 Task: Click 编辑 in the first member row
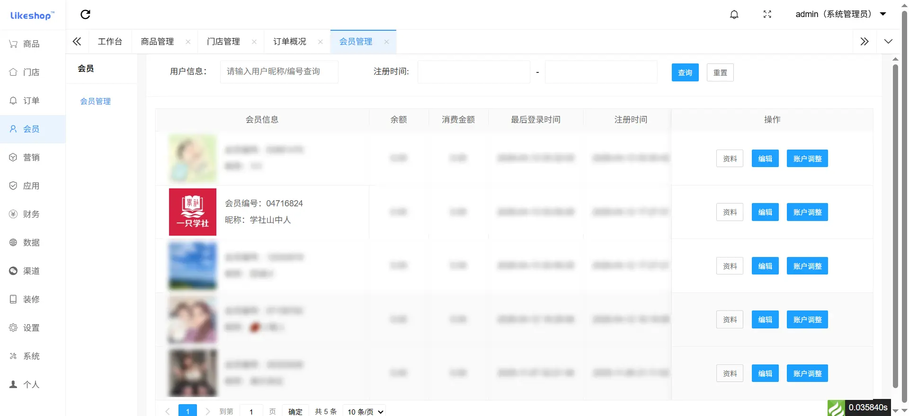pos(765,159)
